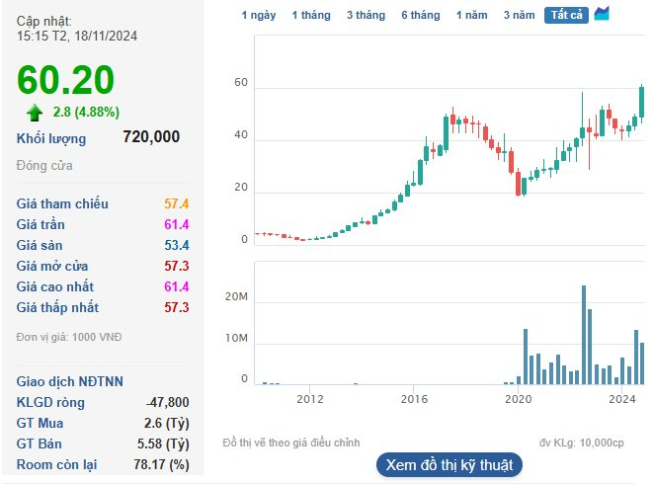This screenshot has height=484, width=654.
Task: Click the 2020 volume bar spike
Action: pyautogui.click(x=525, y=357)
